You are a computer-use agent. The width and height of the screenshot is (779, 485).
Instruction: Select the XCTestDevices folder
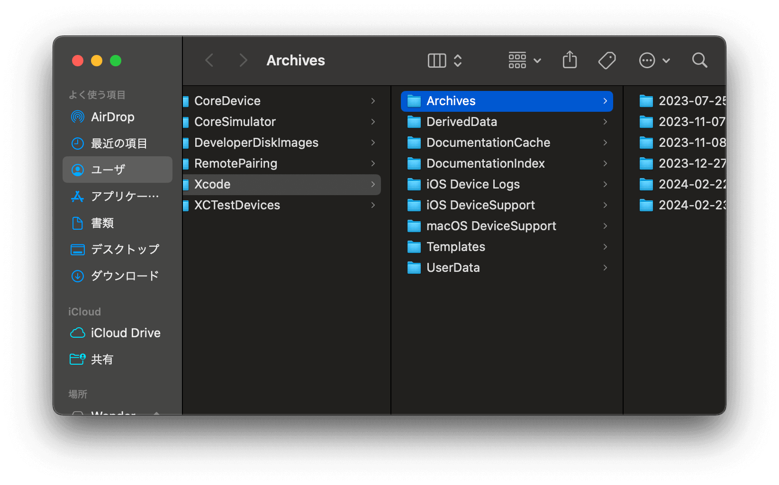[282, 205]
